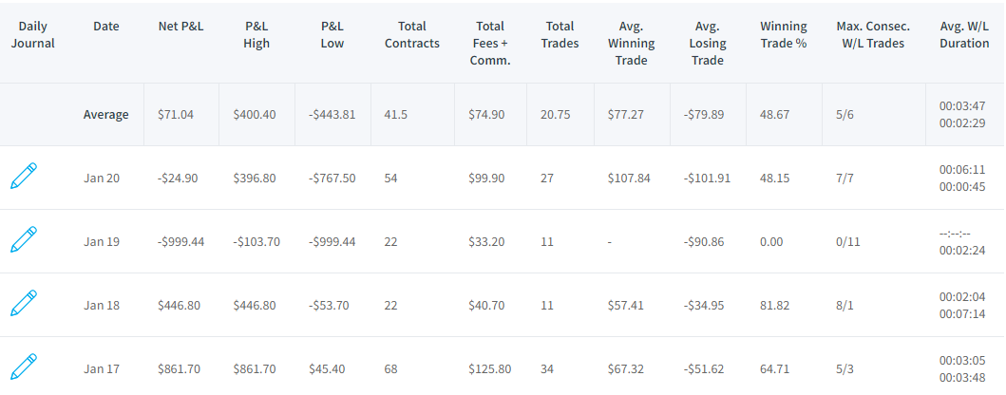Select the Average row label
Viewport: 1006px width, 395px height.
pos(105,115)
